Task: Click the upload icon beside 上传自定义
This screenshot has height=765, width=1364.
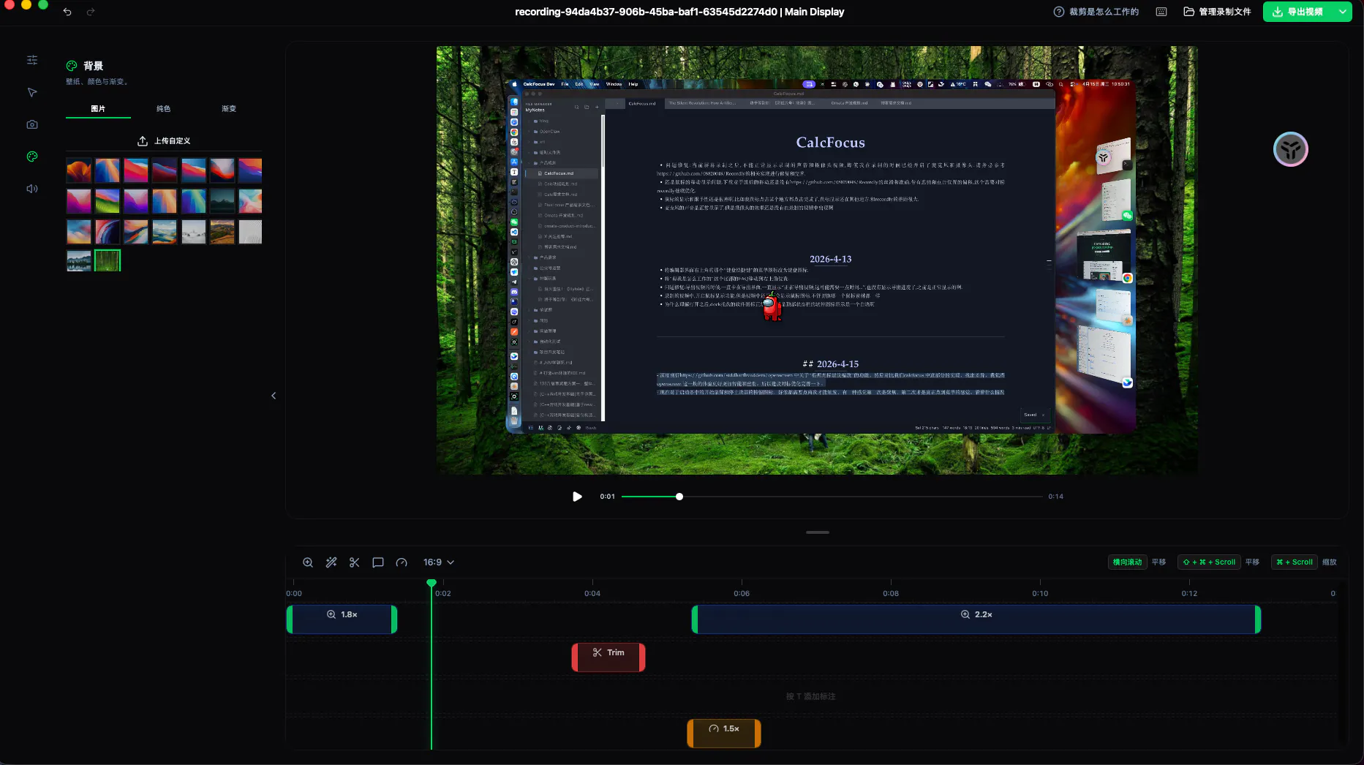Action: (x=143, y=140)
